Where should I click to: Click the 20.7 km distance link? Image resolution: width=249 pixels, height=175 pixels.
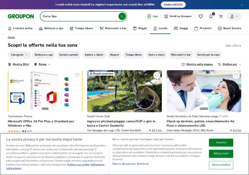point(155,130)
